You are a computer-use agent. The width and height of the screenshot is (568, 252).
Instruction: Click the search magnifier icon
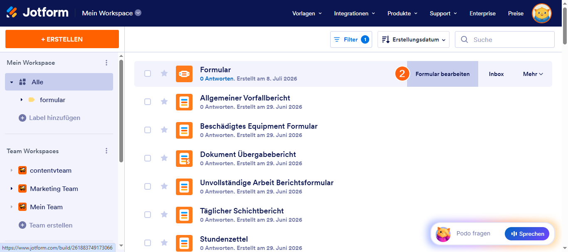tap(464, 39)
